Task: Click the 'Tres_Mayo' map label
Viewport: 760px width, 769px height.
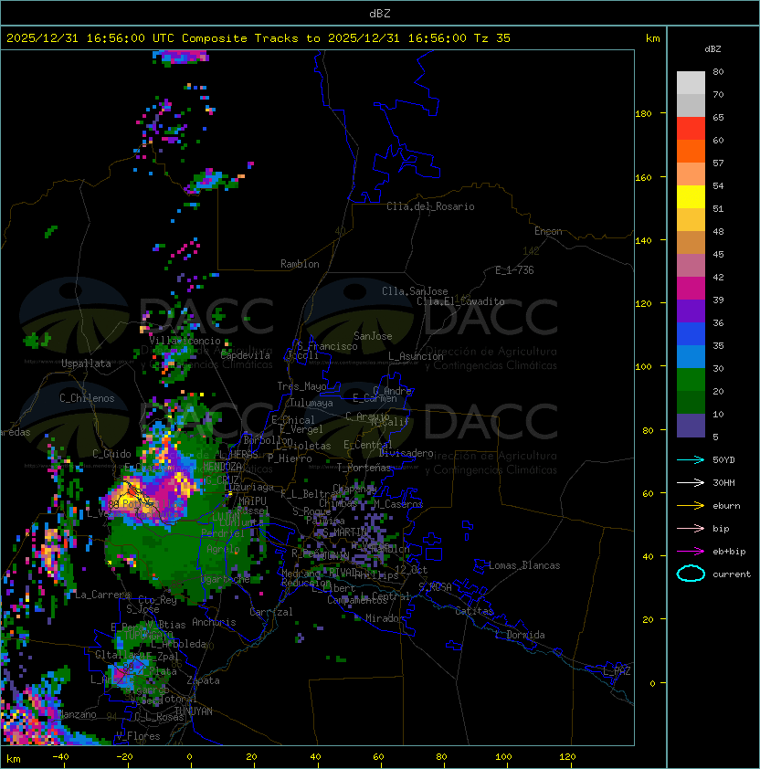Action: pyautogui.click(x=301, y=386)
